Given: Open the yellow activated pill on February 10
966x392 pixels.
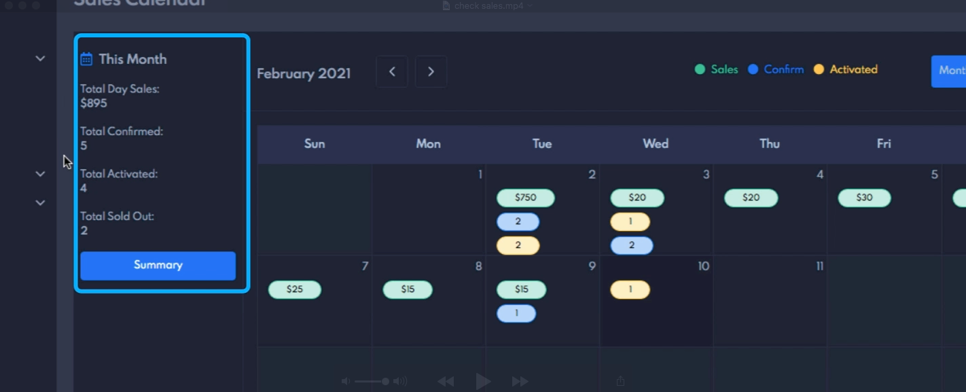Looking at the screenshot, I should pos(630,289).
